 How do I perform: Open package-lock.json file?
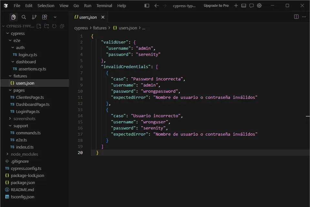[27, 176]
